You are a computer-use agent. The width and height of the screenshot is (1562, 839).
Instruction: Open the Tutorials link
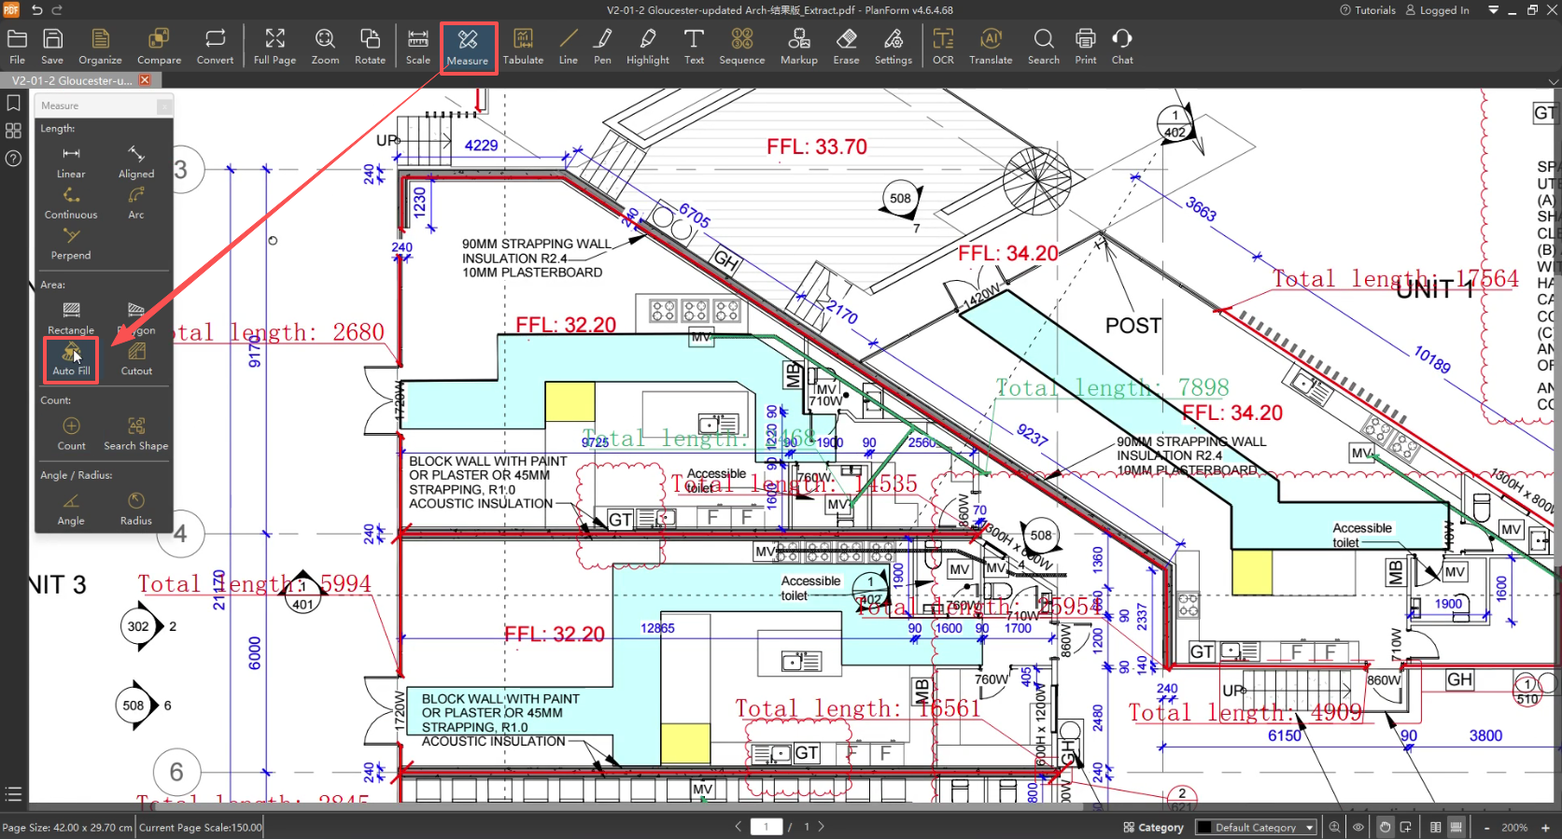tap(1368, 10)
